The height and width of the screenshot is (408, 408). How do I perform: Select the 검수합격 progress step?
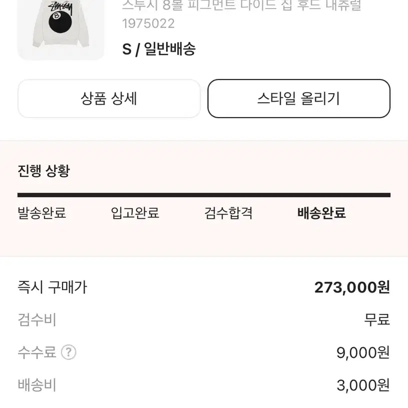pos(228,213)
